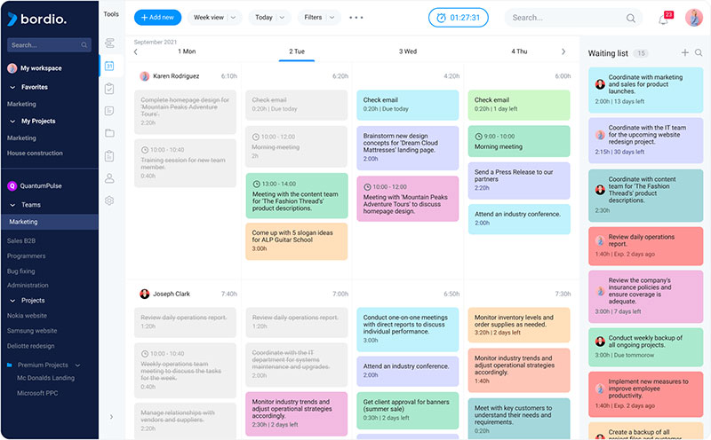Expand the sidebar with bottom arrow
711x440 pixels.
point(112,416)
